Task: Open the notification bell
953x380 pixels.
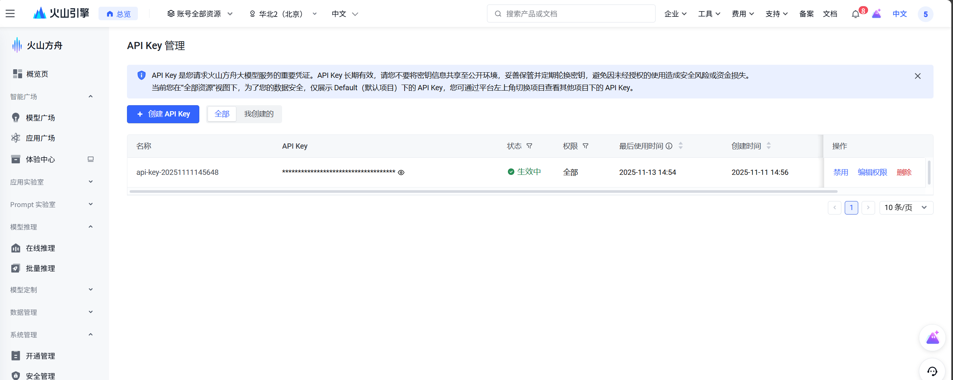Action: click(856, 14)
